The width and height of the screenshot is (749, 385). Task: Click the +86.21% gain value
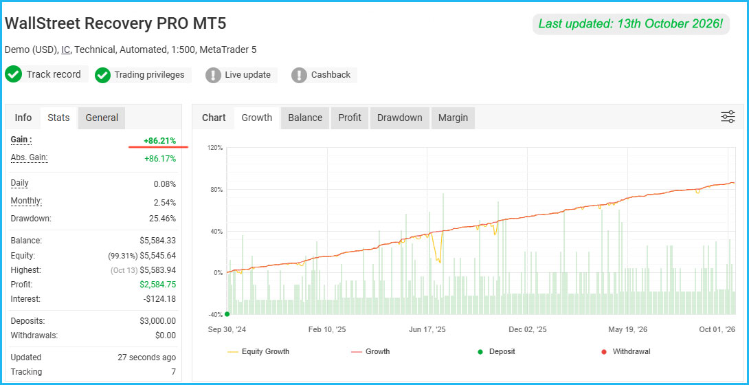(160, 141)
